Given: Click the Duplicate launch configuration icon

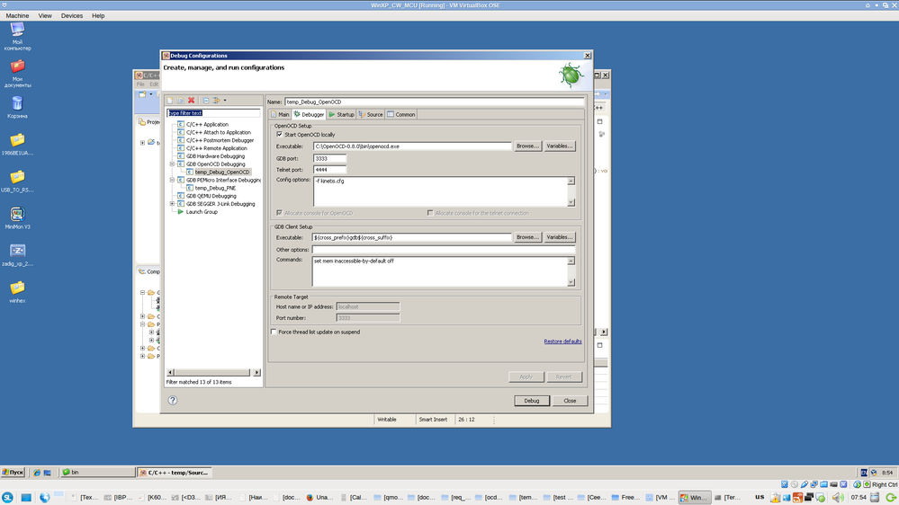Looking at the screenshot, I should tap(181, 101).
